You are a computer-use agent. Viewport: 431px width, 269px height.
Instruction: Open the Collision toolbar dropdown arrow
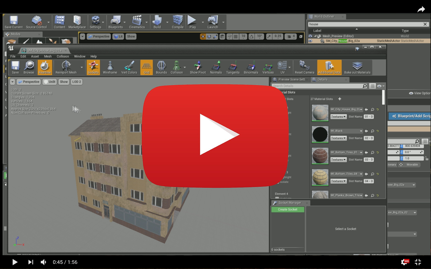pos(185,67)
